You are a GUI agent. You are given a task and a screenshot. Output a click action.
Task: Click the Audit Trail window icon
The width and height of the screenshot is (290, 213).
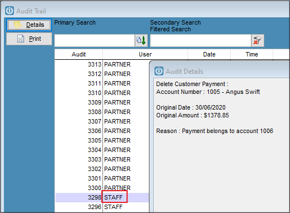[10, 11]
